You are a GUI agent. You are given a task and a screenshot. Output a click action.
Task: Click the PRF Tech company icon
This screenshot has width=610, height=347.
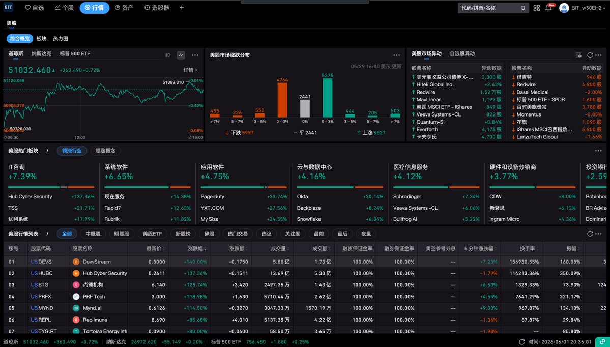76,297
